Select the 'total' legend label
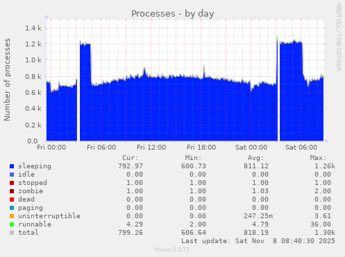Screen dimensions: 345x257 click(x=28, y=233)
